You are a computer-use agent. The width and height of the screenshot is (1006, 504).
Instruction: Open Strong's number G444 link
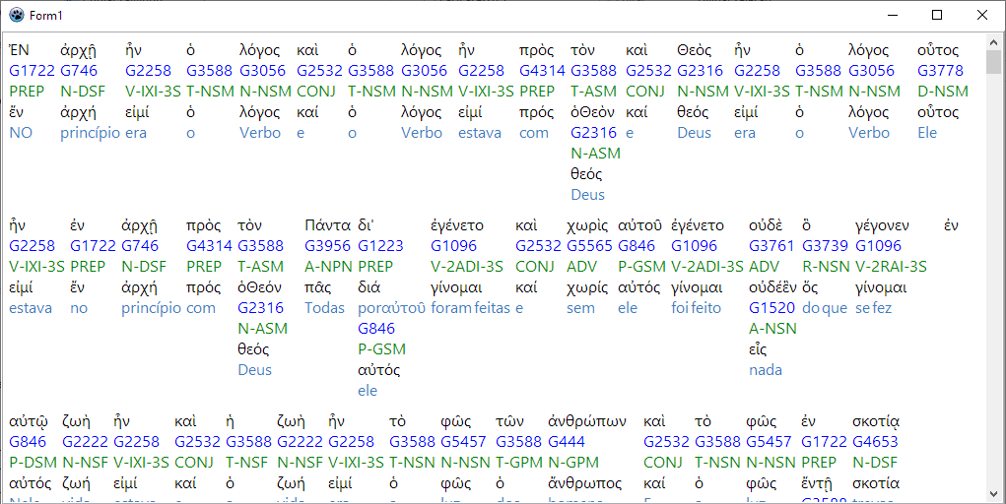tap(567, 442)
